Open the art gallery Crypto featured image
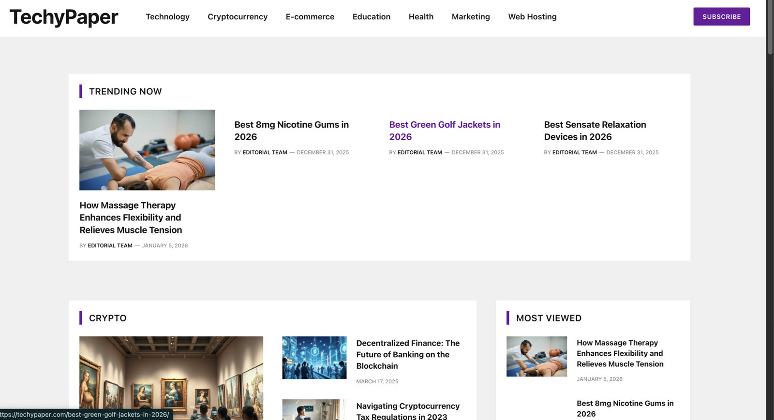The height and width of the screenshot is (420, 774). click(x=171, y=377)
